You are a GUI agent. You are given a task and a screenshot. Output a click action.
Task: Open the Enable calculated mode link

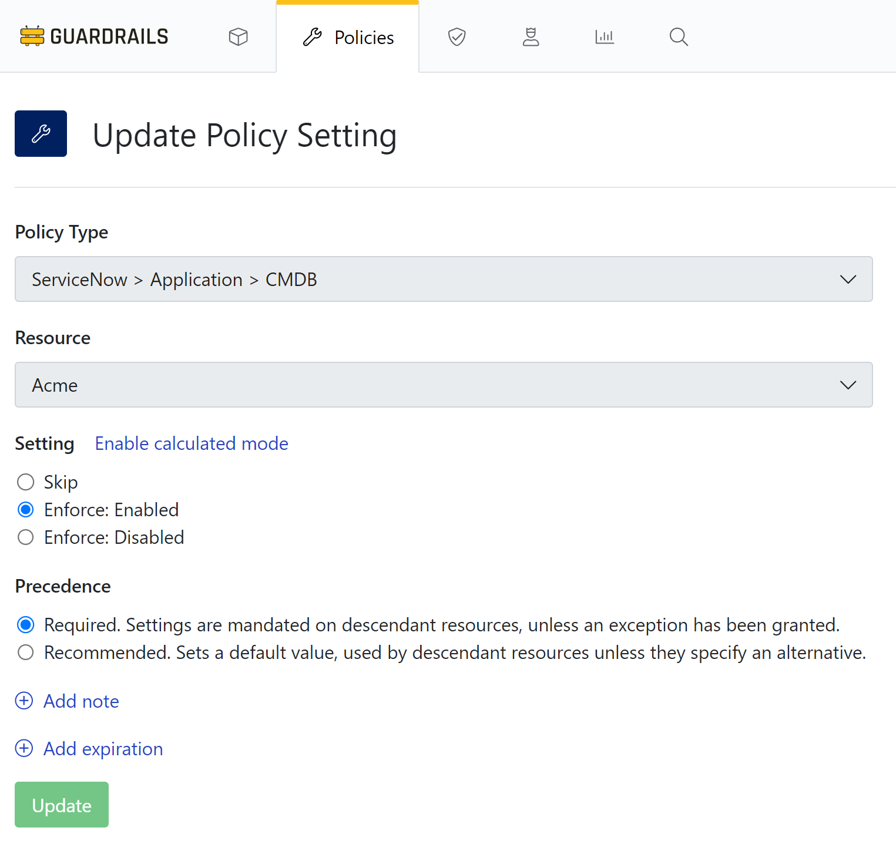point(191,443)
